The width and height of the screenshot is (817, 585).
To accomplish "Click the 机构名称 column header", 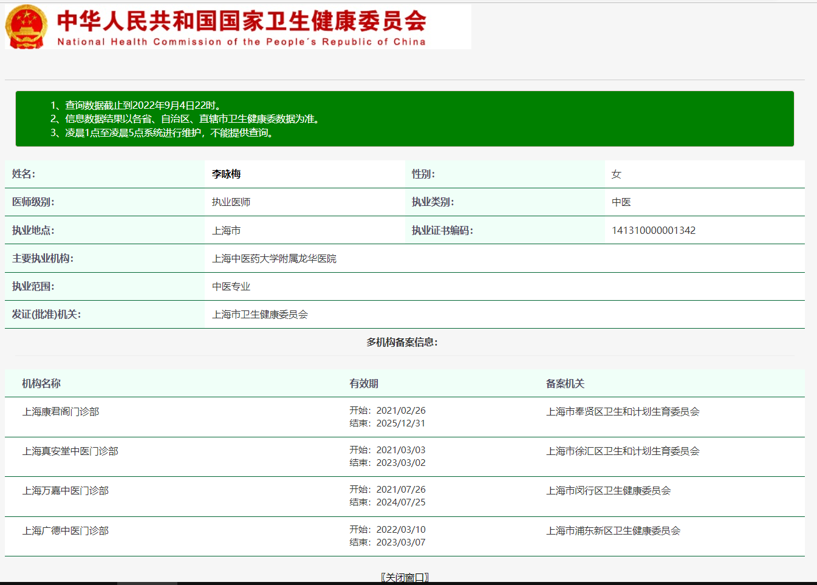I will 41,384.
